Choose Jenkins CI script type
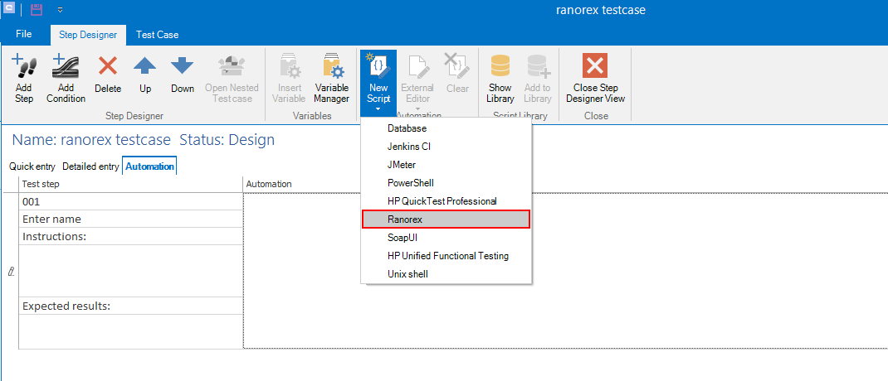The height and width of the screenshot is (381, 888). click(409, 147)
